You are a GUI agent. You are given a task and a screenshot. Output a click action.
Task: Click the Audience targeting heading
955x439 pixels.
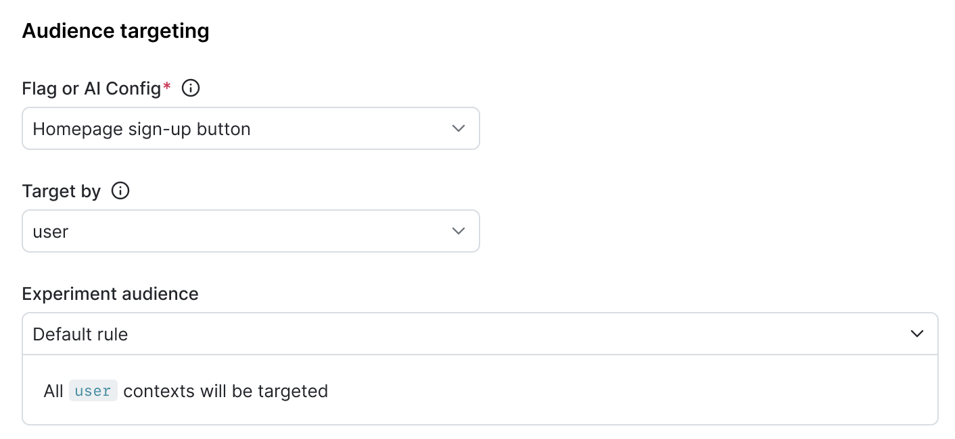pos(115,30)
